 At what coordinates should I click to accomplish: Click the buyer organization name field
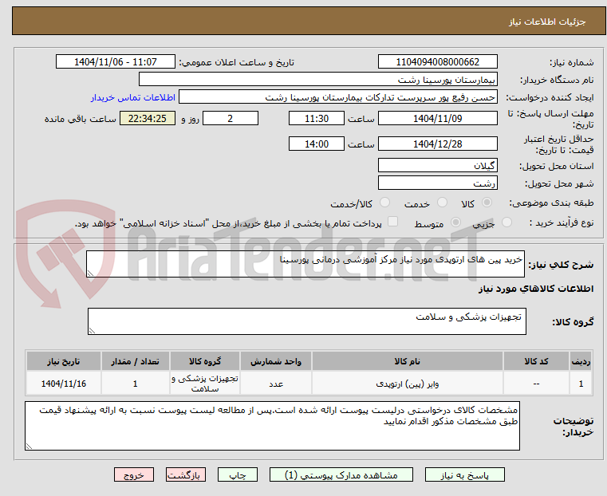317,79
